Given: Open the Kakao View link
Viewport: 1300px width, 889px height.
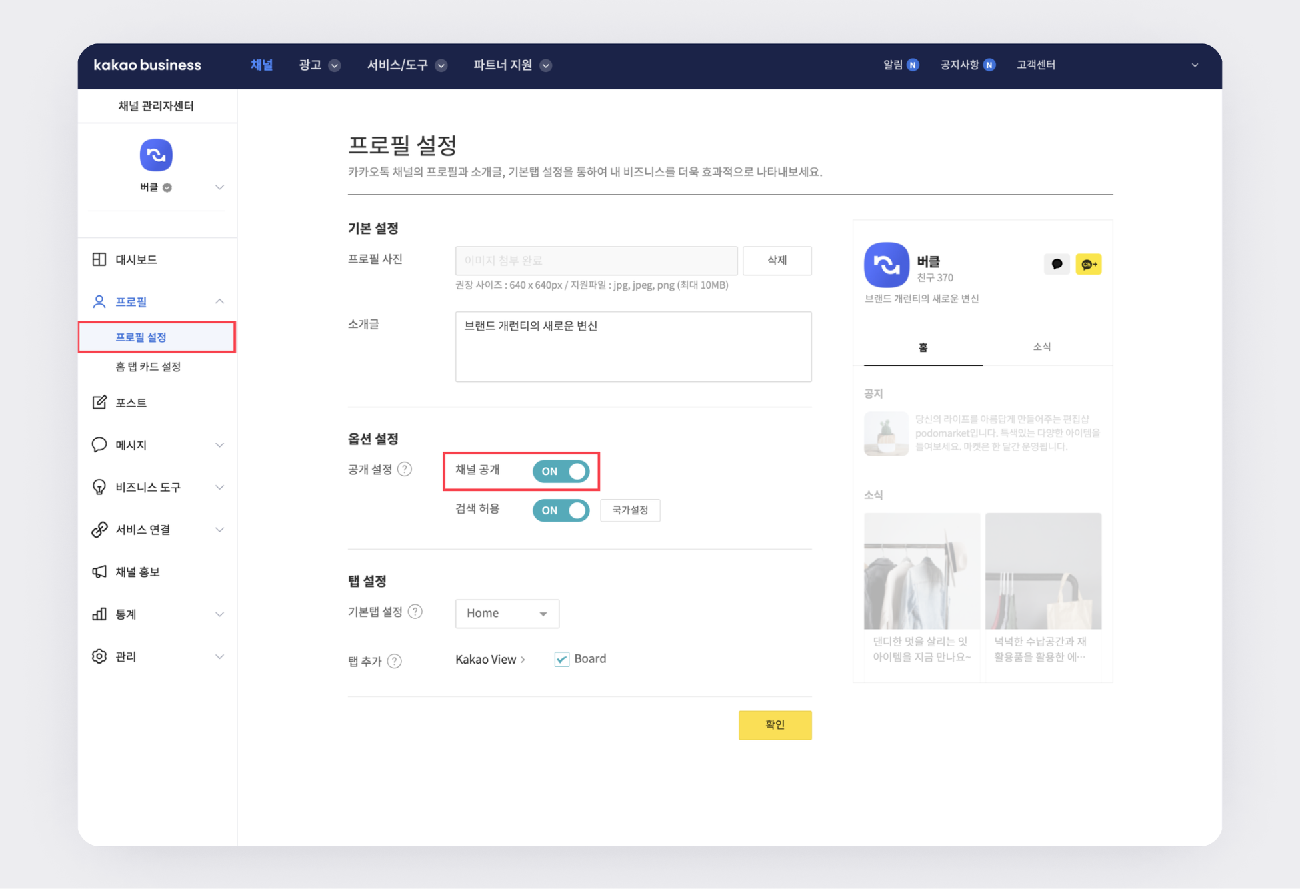Looking at the screenshot, I should (x=490, y=659).
